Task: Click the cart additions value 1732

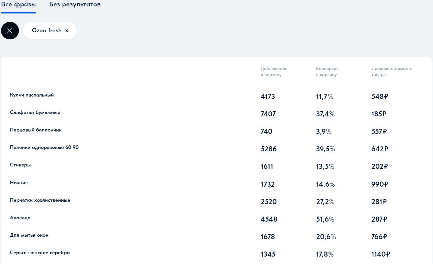Action: pos(268,185)
